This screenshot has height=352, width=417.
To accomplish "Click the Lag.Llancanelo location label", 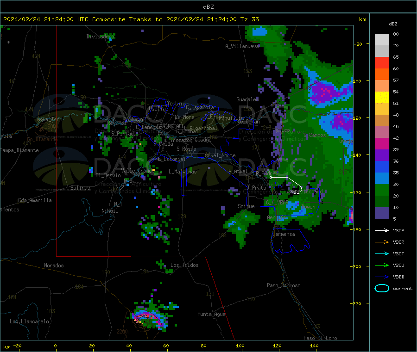I will (x=29, y=321).
